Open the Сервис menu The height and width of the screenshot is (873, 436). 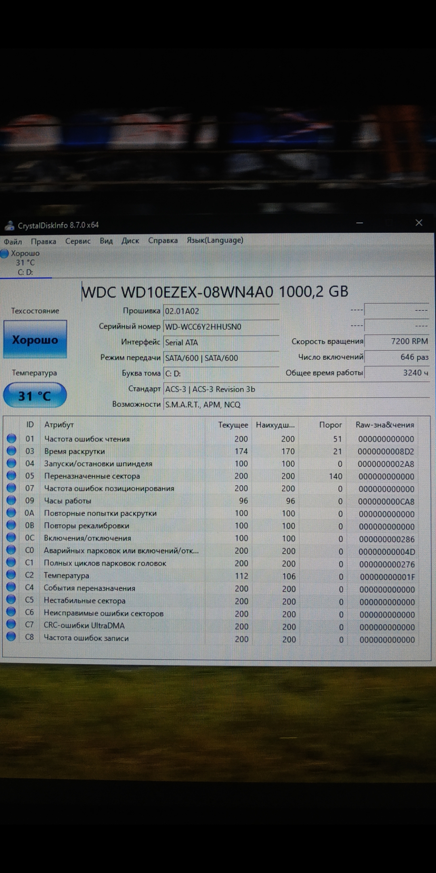[x=78, y=241]
